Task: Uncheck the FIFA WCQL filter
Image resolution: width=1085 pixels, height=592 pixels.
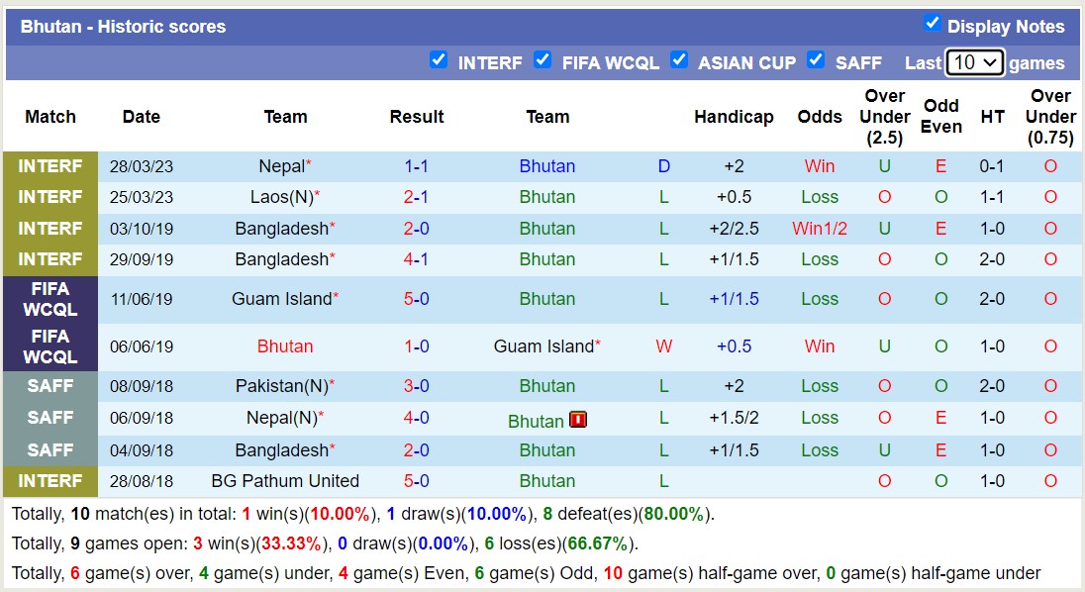Action: (542, 59)
